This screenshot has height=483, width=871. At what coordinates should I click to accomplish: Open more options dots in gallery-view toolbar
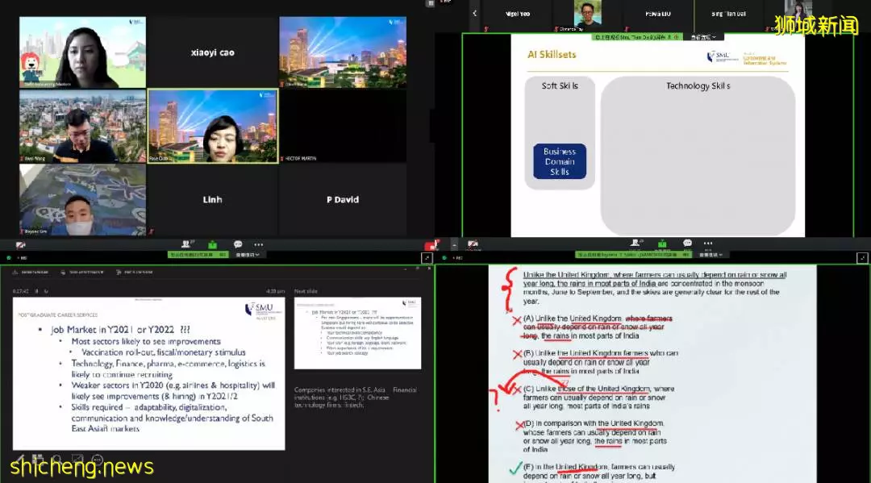(x=258, y=244)
